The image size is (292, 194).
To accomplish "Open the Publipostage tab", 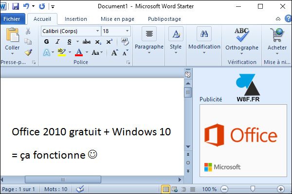I will pyautogui.click(x=164, y=19).
